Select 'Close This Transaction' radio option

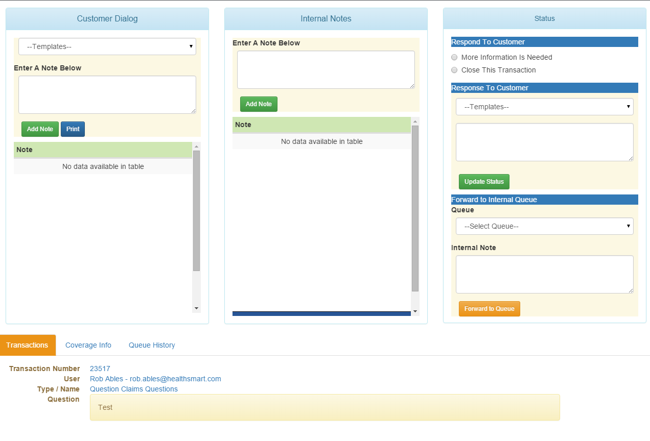point(454,70)
